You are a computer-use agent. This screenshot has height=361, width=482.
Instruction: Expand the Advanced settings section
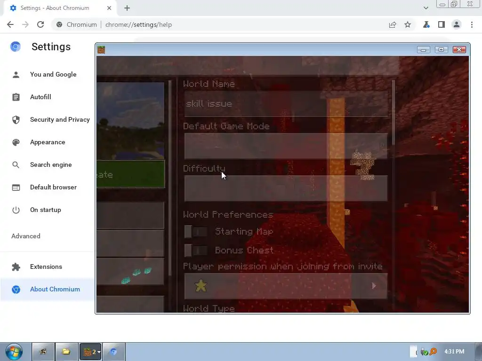[26, 236]
